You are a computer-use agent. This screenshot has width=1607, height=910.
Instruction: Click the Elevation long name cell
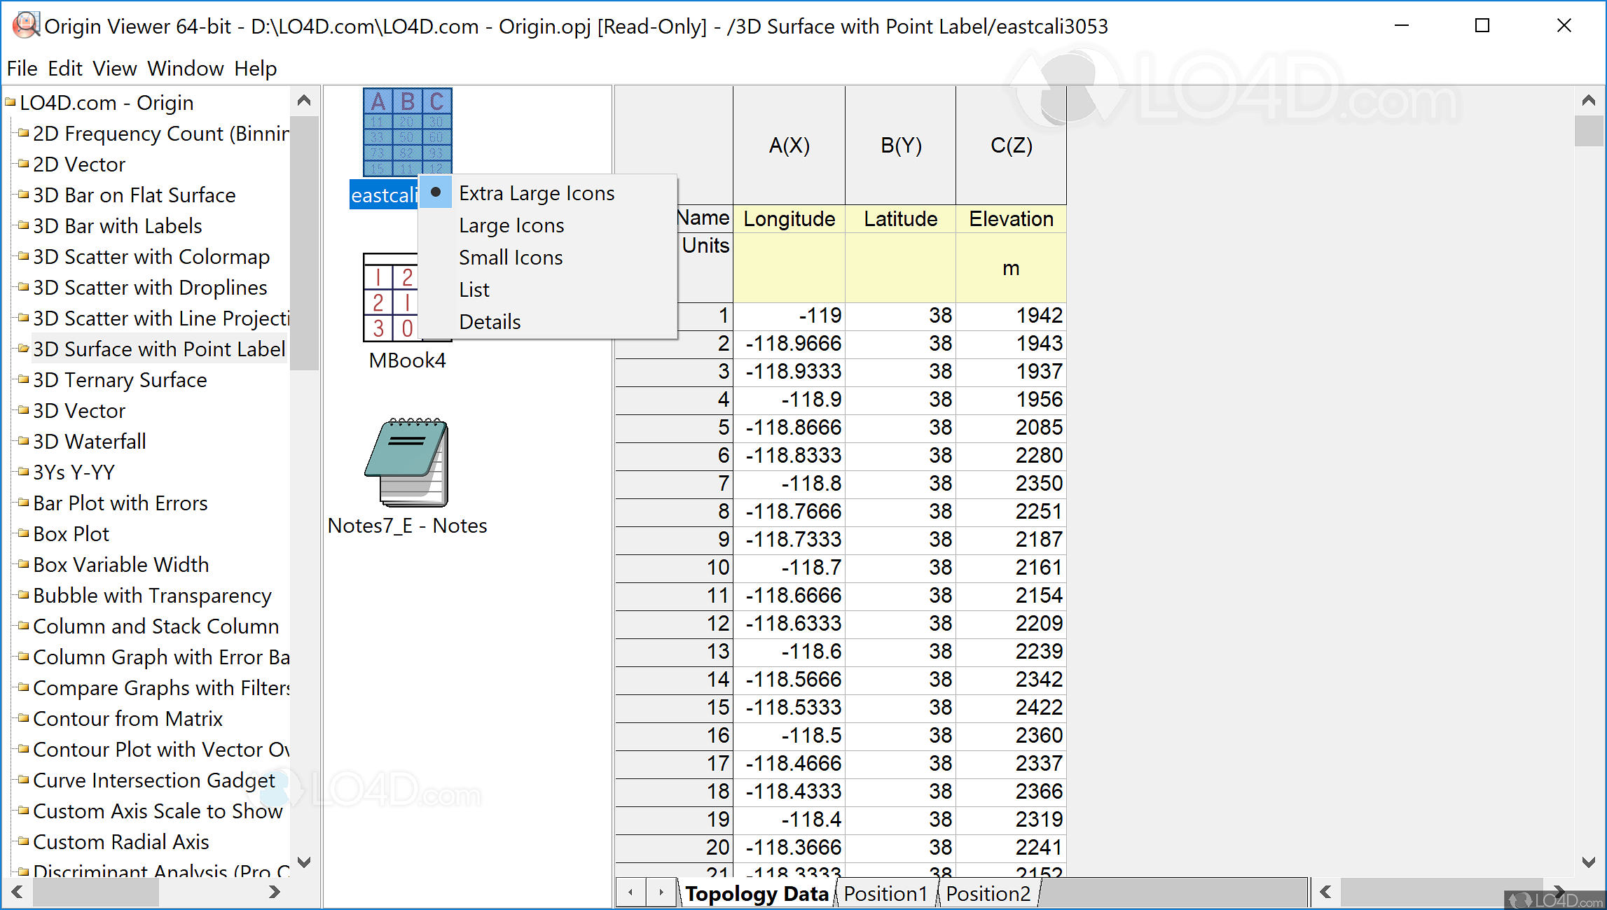click(1011, 219)
